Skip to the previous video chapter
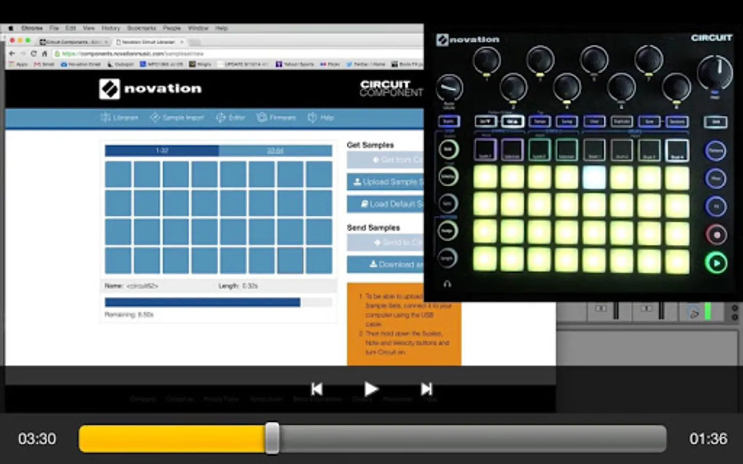This screenshot has height=464, width=743. tap(317, 389)
